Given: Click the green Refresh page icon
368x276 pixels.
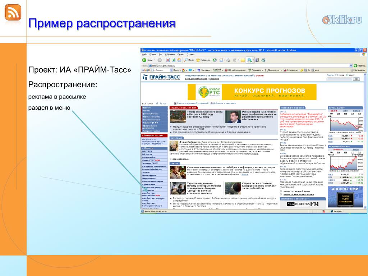Looking at the screenshot, I should pos(174,60).
